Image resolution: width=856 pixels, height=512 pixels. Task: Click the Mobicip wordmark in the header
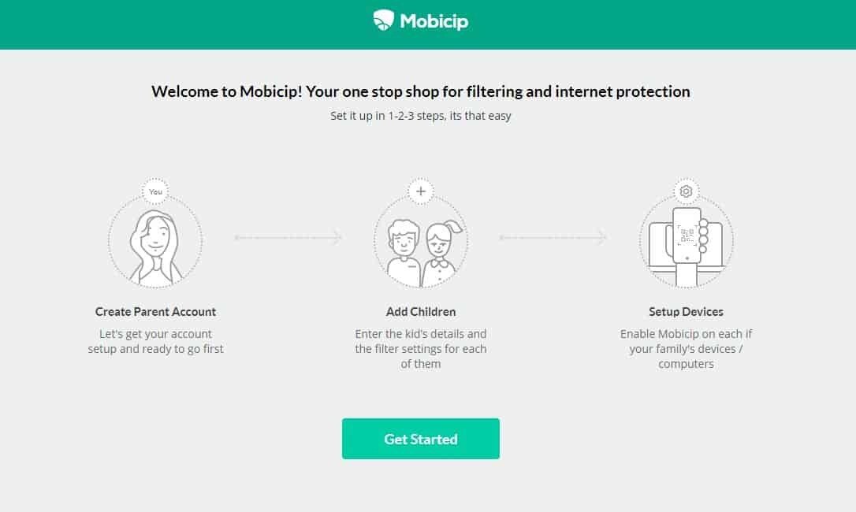[x=434, y=21]
